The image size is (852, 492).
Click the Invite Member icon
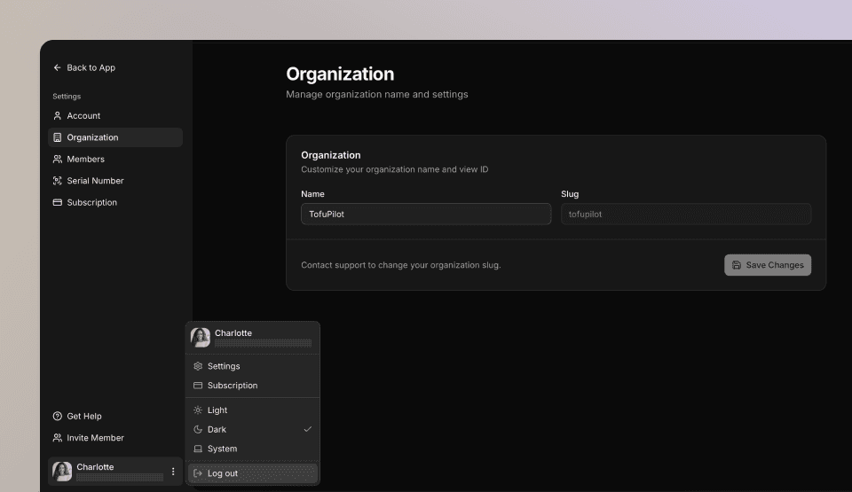pos(58,438)
